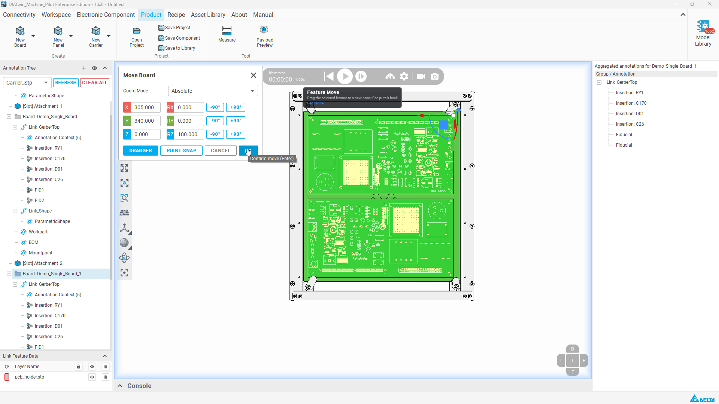Click the zoom-to-region magnifier icon
719x404 pixels.
coord(124,198)
